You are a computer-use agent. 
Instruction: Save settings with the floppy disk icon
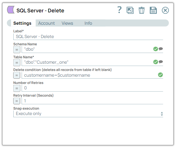[x=153, y=10]
